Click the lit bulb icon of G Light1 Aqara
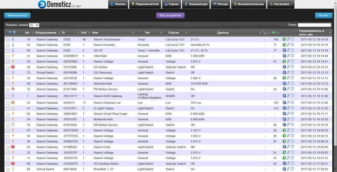This screenshot has width=337, height=172. (13, 108)
